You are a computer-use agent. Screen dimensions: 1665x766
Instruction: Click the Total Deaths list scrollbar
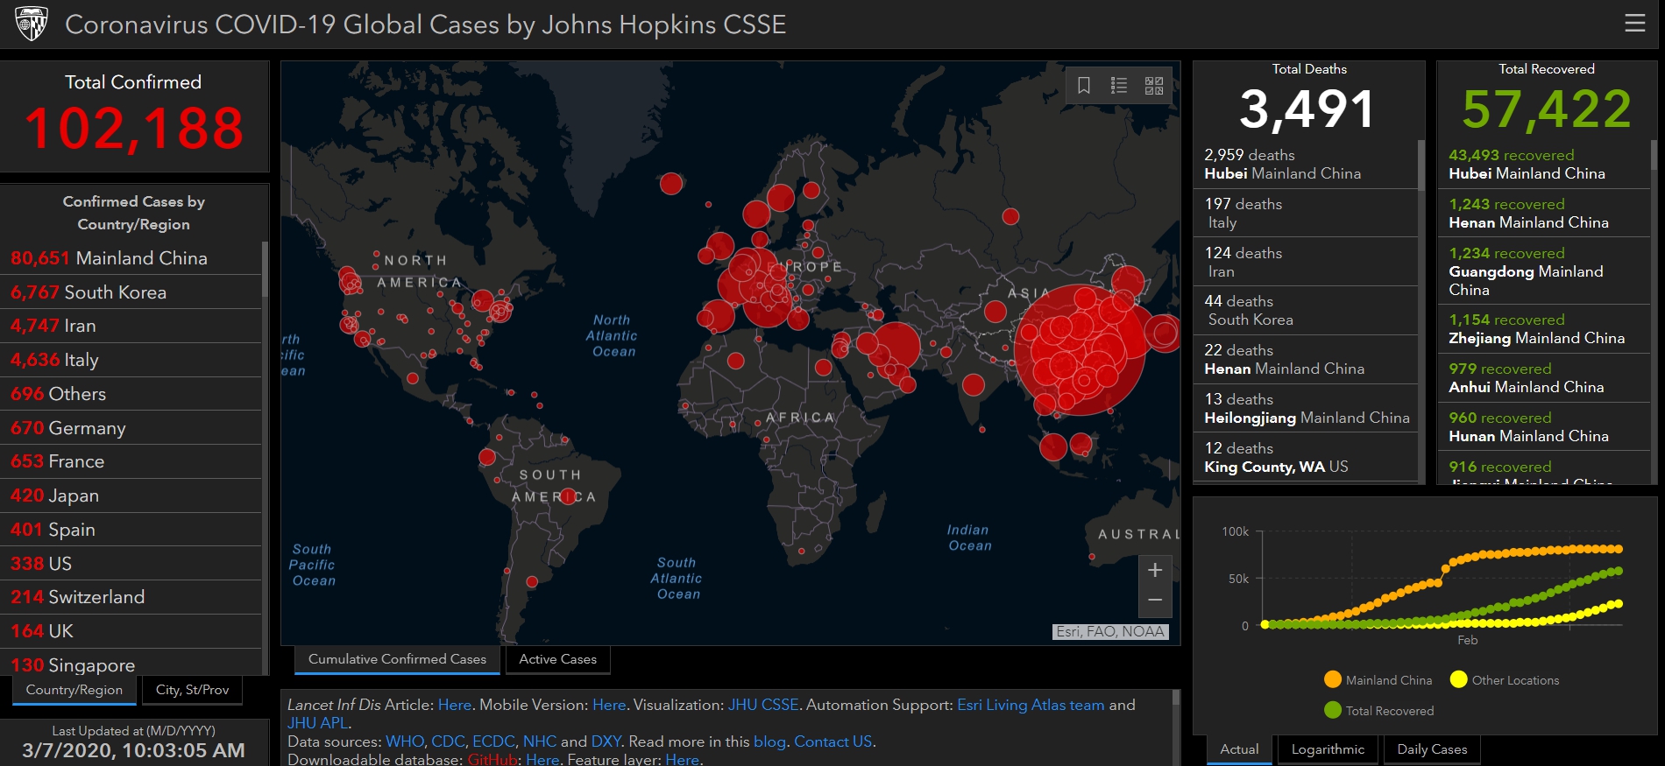pyautogui.click(x=1421, y=165)
